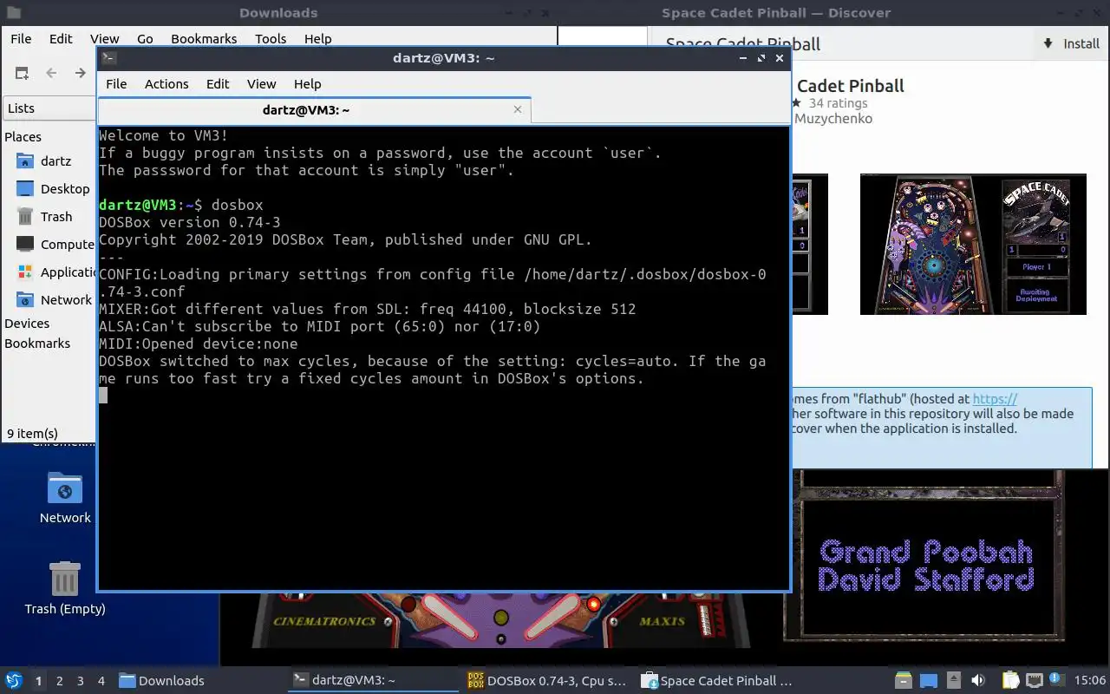Screen dimensions: 1110x694
Task: Click the terminal cursor on the empty line
Action: point(103,396)
